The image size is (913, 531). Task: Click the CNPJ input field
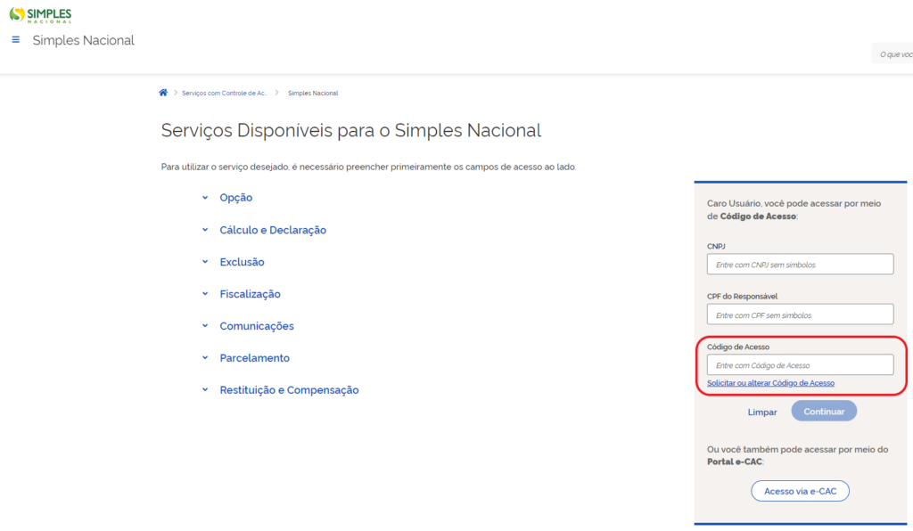coord(800,265)
